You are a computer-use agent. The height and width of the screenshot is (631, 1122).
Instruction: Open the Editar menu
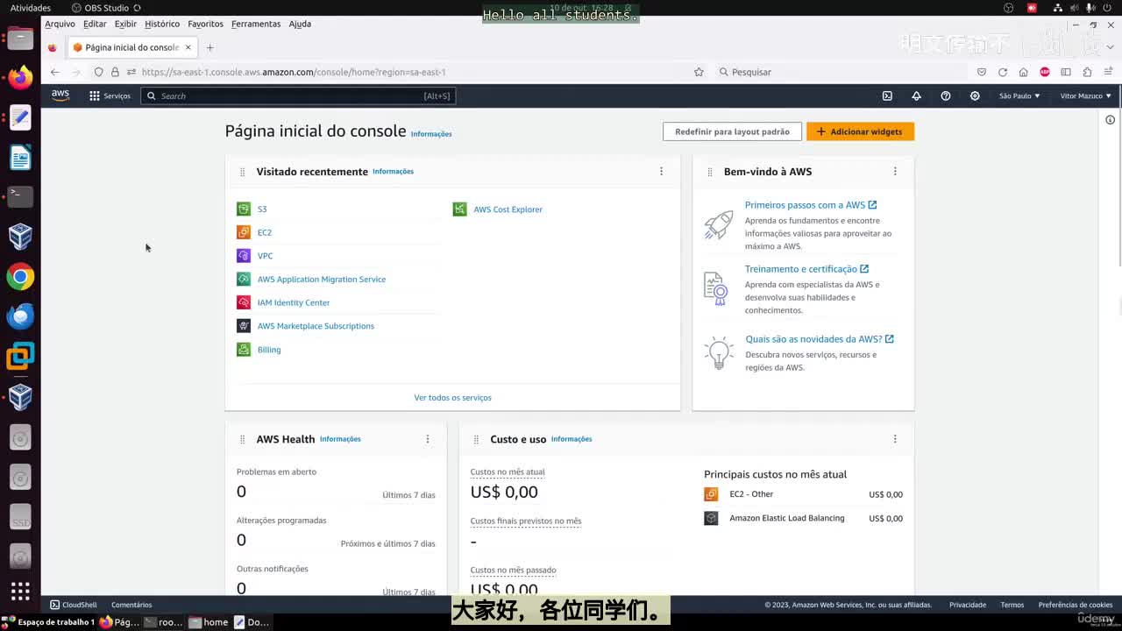[x=95, y=24]
